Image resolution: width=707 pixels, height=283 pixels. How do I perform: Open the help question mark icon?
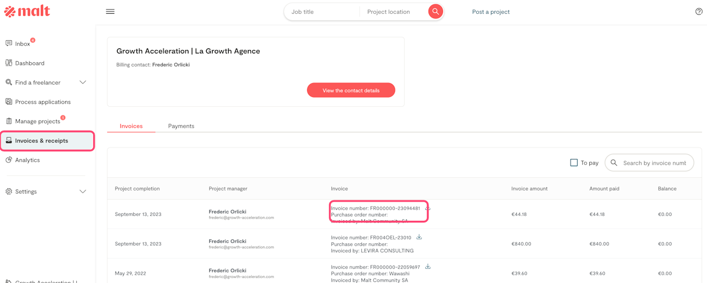pos(699,12)
